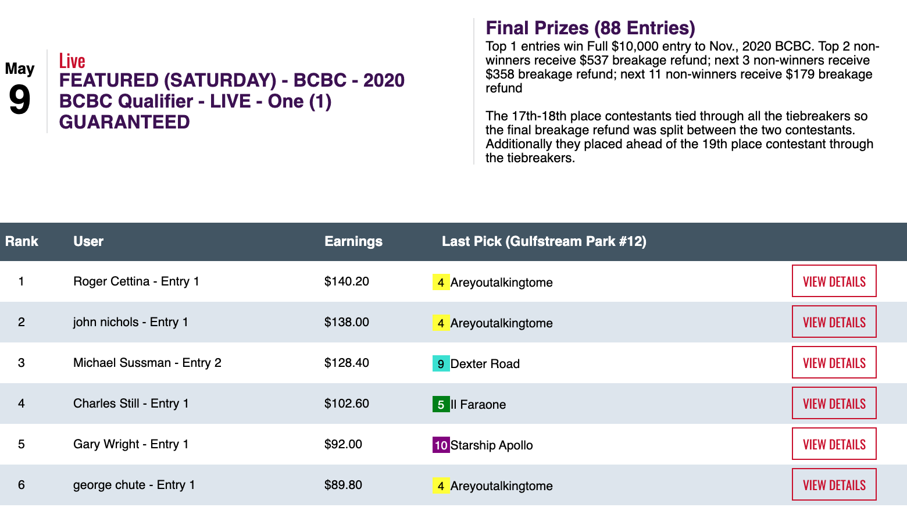Open Charles Still's View Details button
Viewport: 907px width, 507px height.
(834, 404)
